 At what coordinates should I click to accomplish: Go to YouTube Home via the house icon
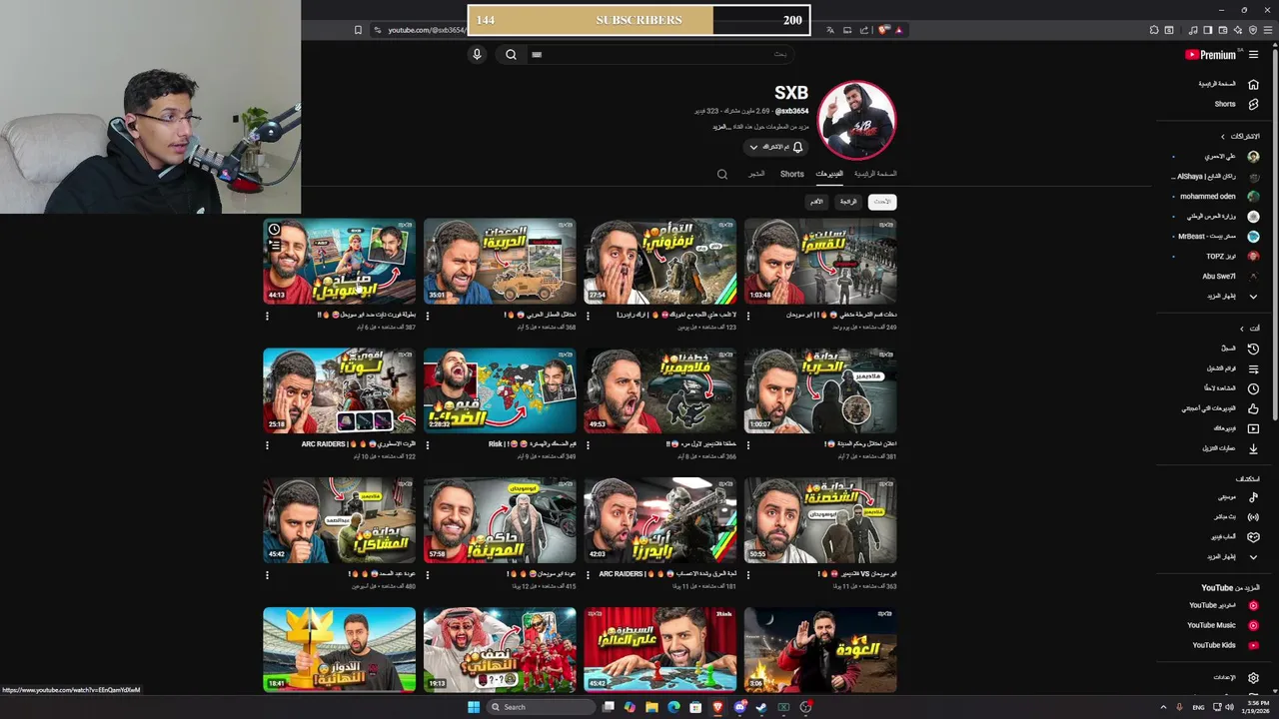coord(1253,84)
